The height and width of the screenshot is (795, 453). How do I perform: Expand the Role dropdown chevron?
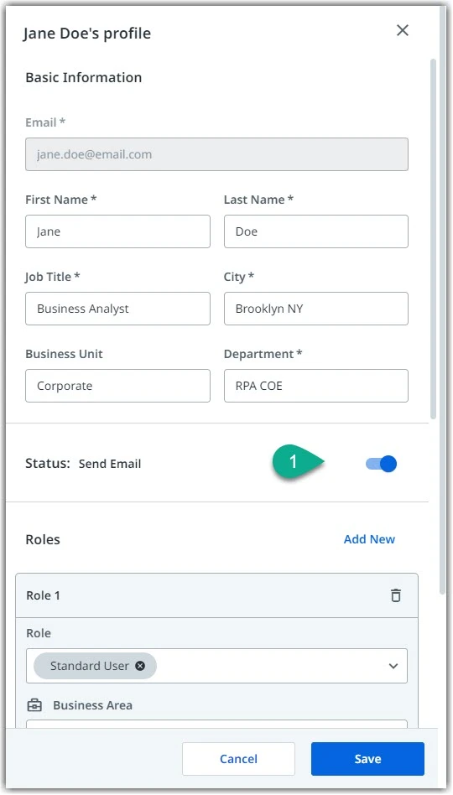(x=393, y=666)
